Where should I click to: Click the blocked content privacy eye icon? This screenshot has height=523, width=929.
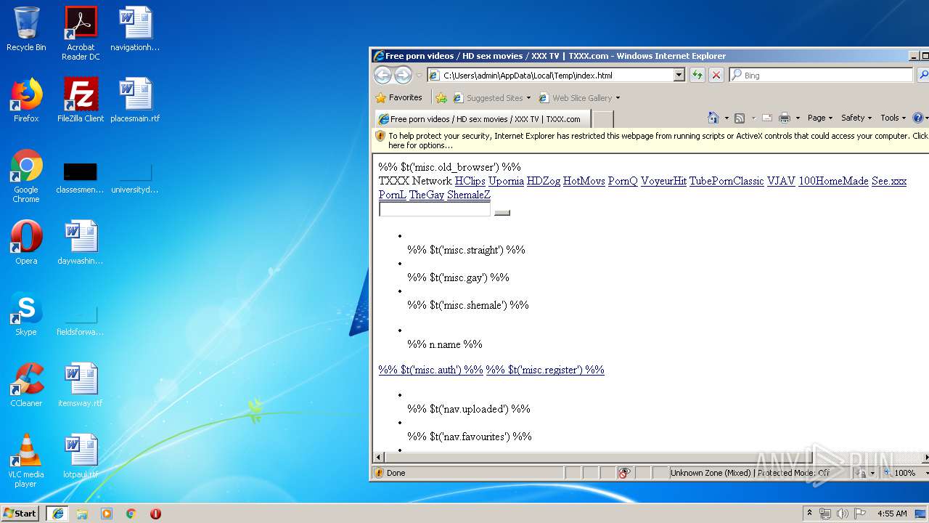point(624,473)
